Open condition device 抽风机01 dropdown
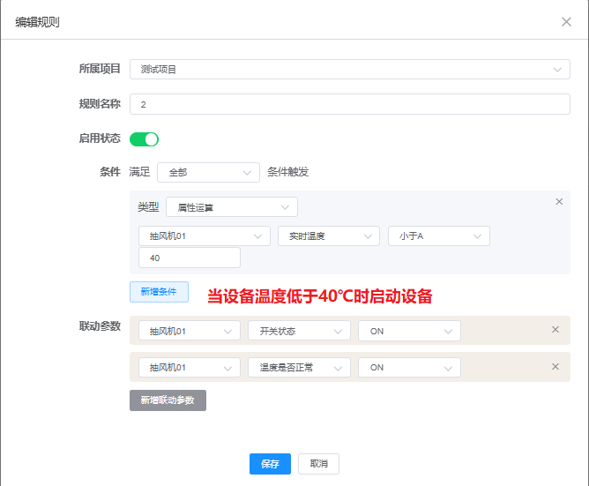This screenshot has width=589, height=486. (x=205, y=236)
